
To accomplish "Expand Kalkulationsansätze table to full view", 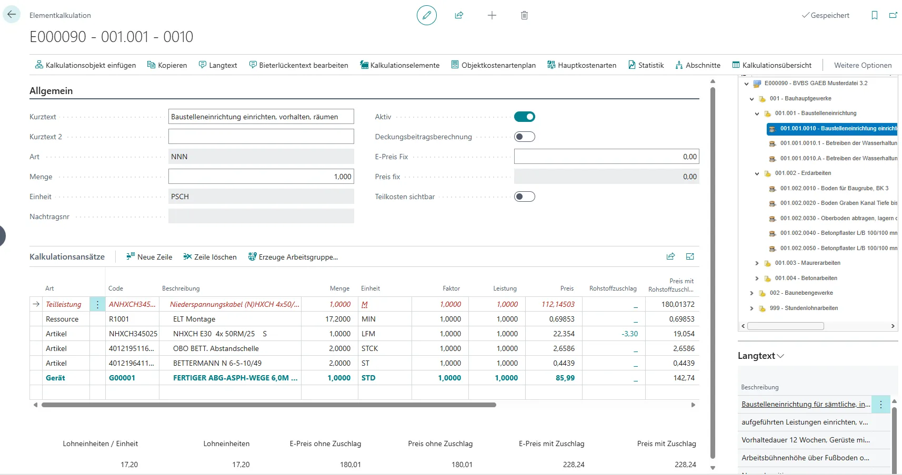I will 690,256.
